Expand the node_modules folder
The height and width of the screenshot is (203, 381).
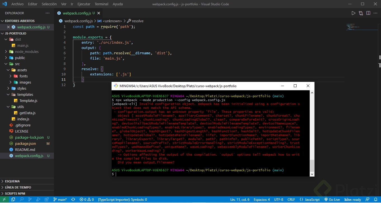pos(27,52)
